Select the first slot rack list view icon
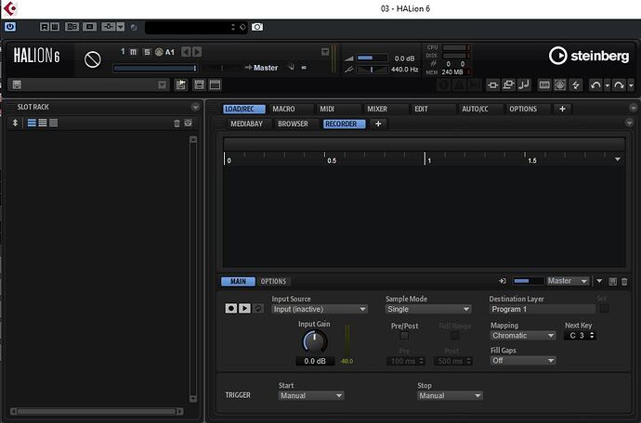 point(32,122)
